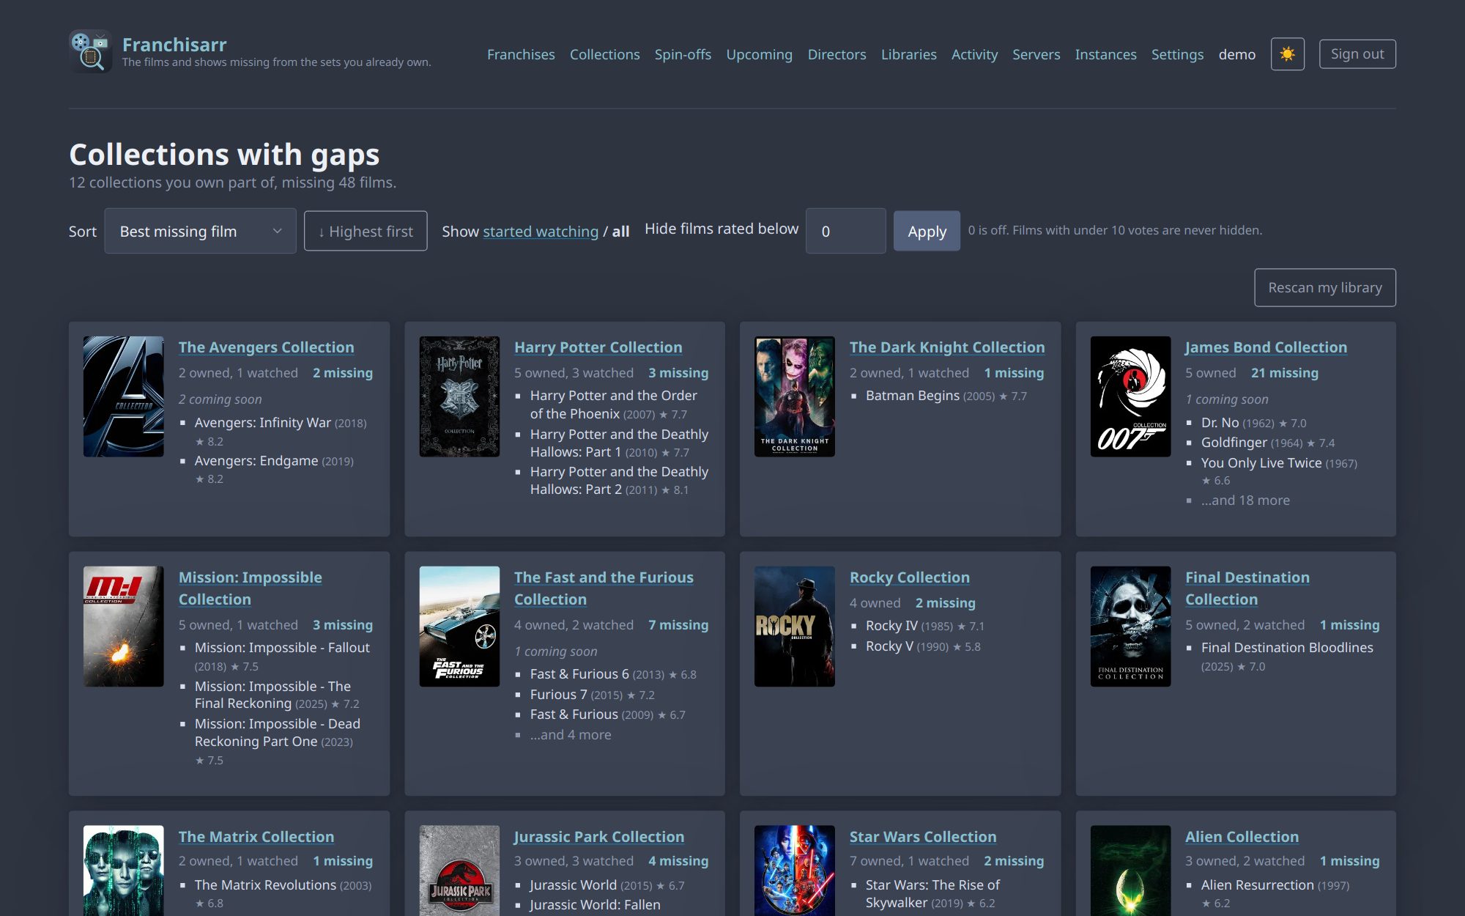1465x916 pixels.
Task: Open the Final Destination Collection poster
Action: (x=1130, y=627)
